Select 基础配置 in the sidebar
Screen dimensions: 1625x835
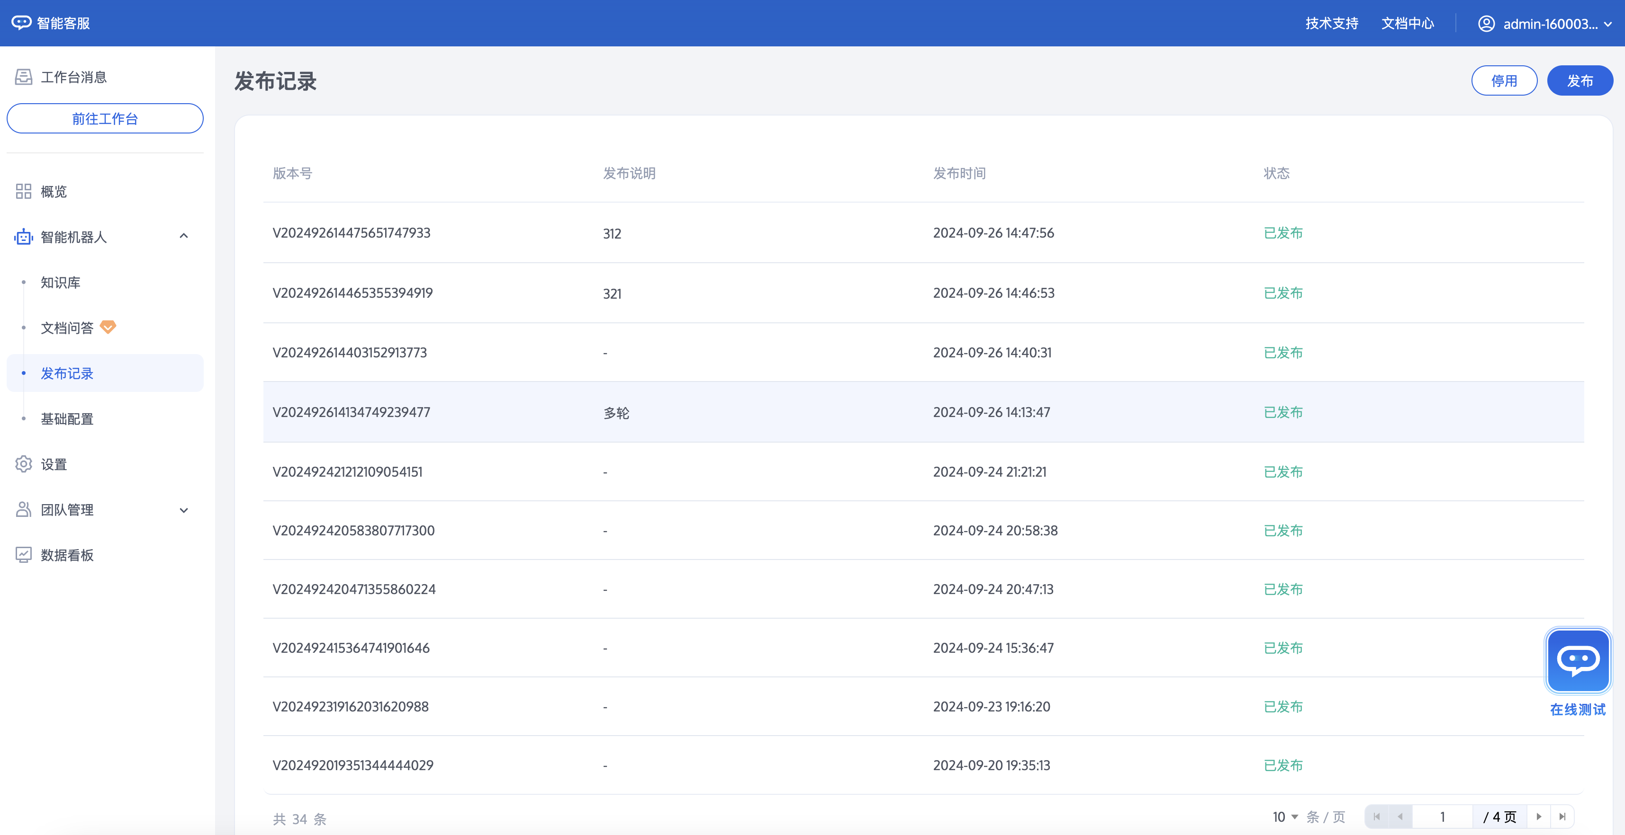click(x=67, y=419)
